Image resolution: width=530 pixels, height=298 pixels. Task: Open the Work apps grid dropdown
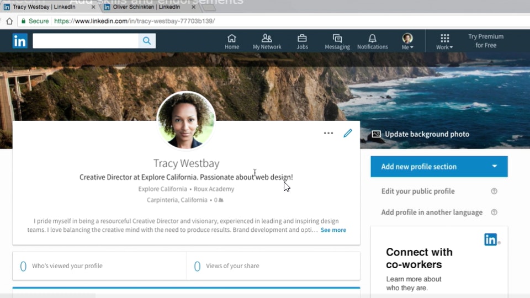(444, 41)
